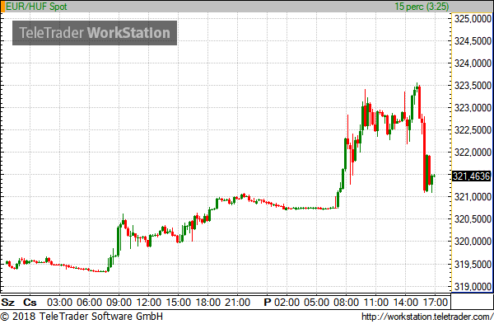Click the EUR/HUF Spot chart title
Viewport: 494px width, 324px height.
[36, 7]
